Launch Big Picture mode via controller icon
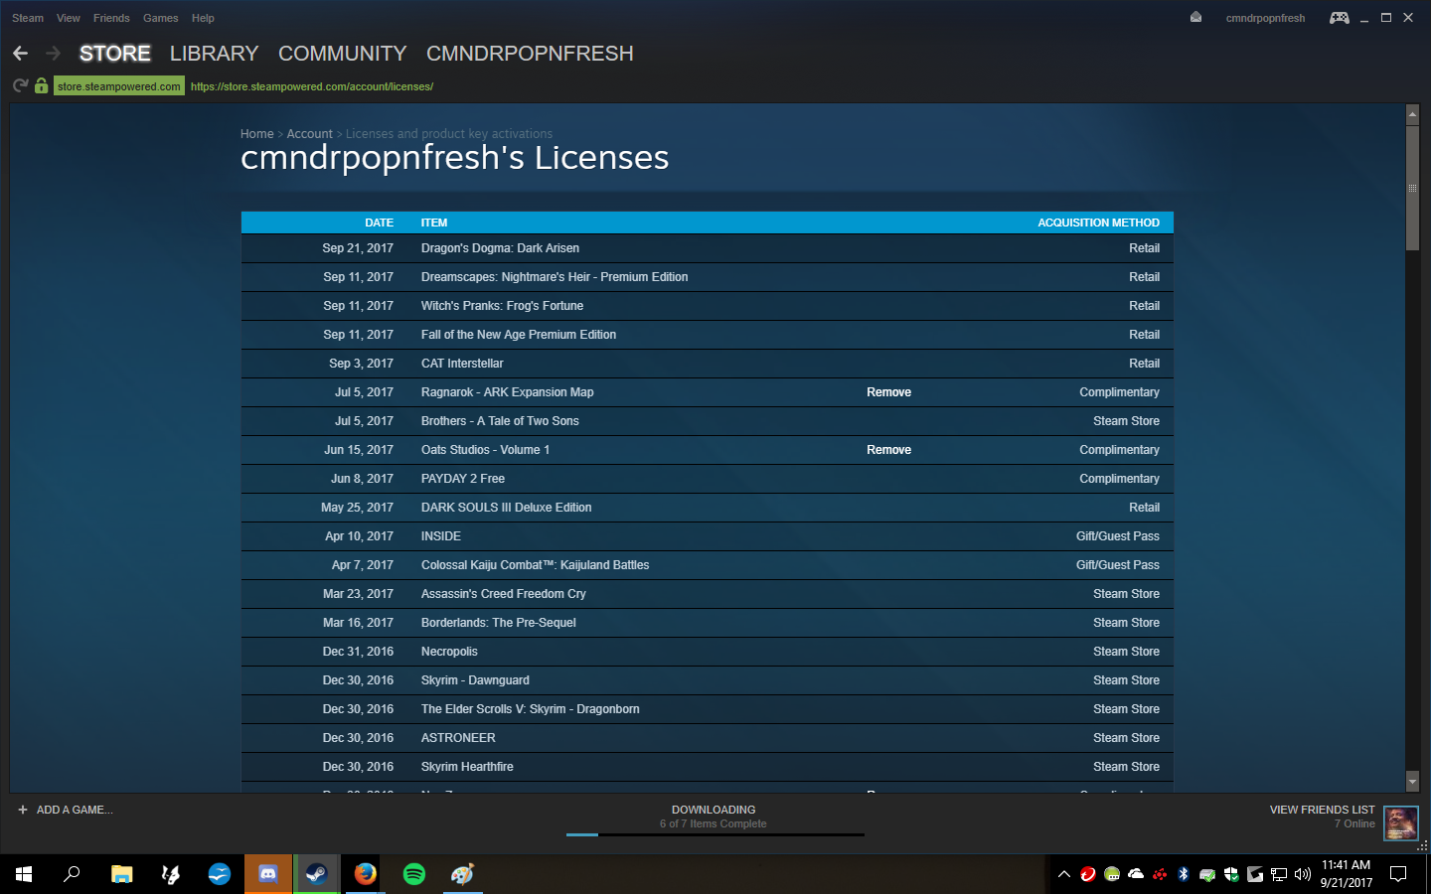 tap(1340, 18)
